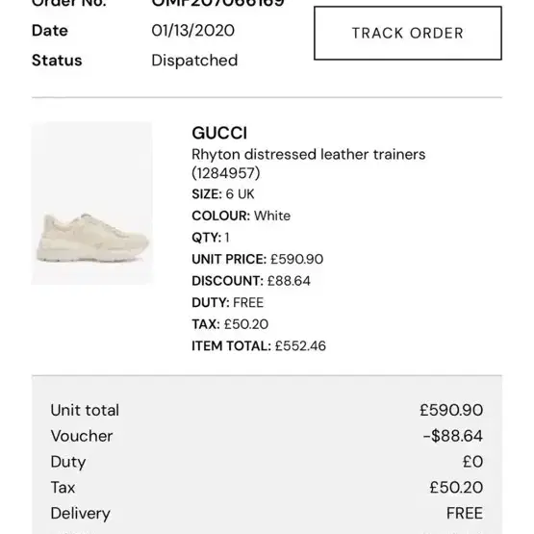This screenshot has width=534, height=534.
Task: Click the Duty row amount £0
Action: coord(472,462)
